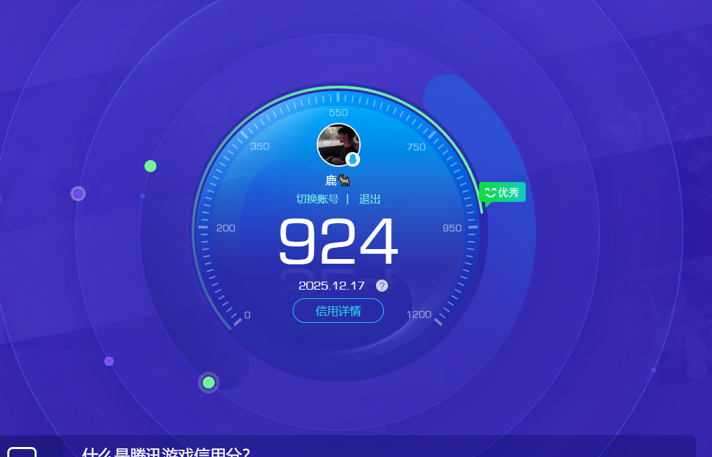Click the dog emoji beside username 鹿

click(344, 180)
